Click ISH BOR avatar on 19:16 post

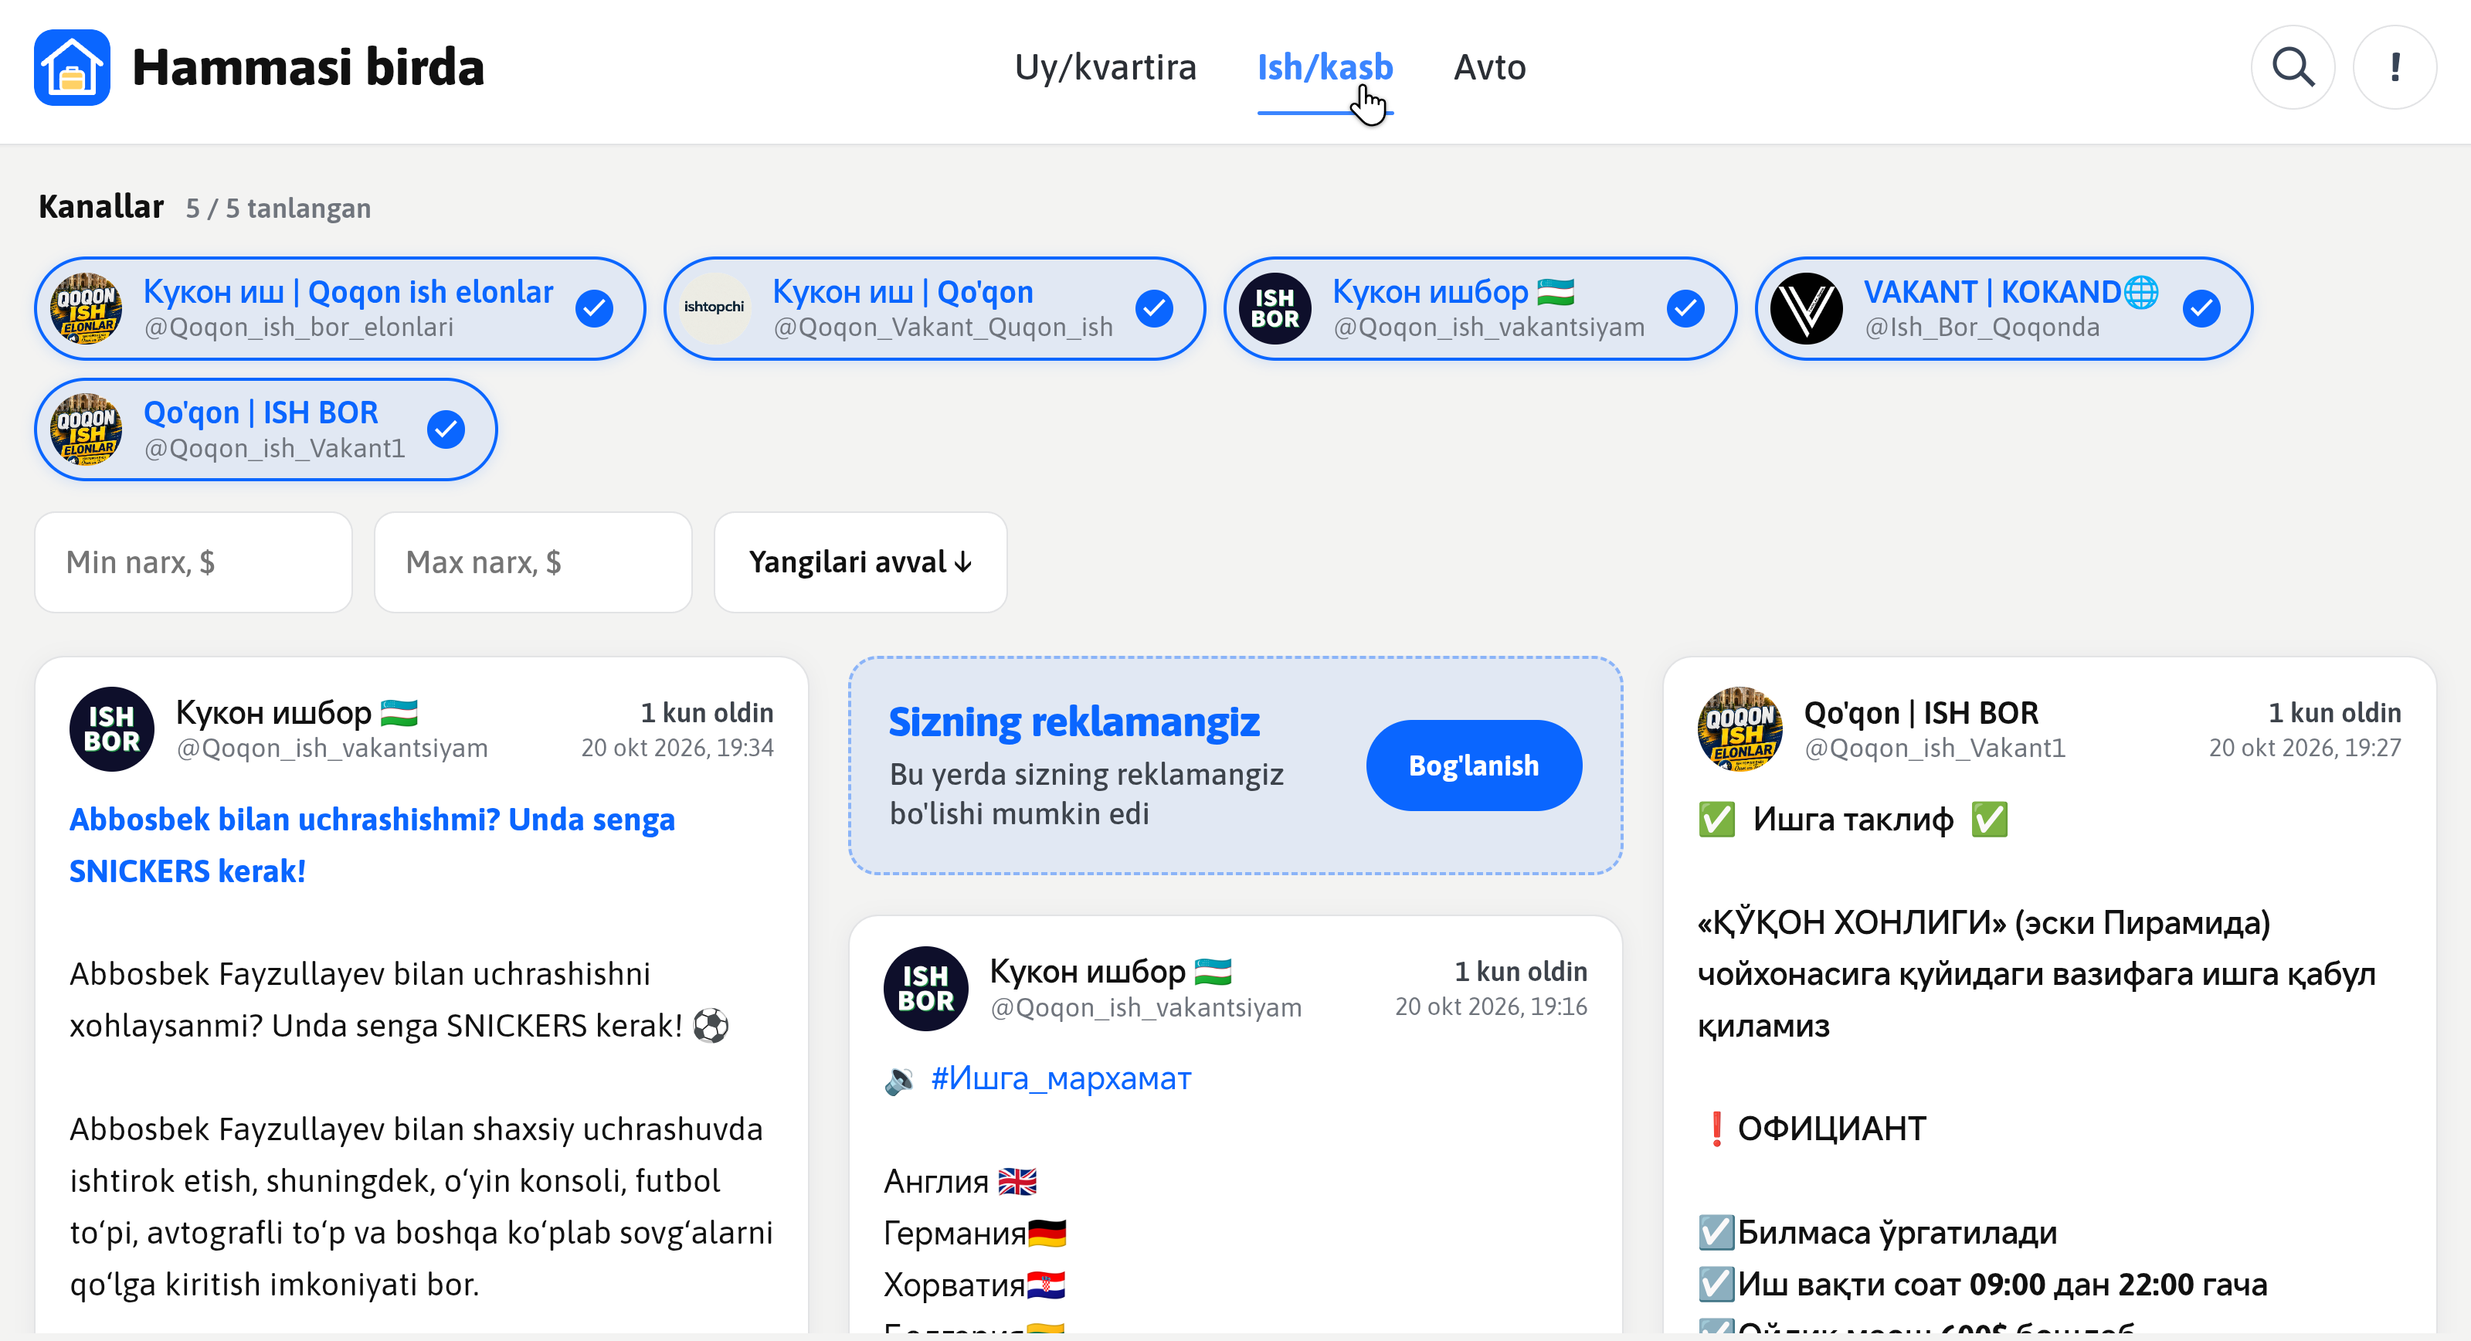[x=925, y=988]
